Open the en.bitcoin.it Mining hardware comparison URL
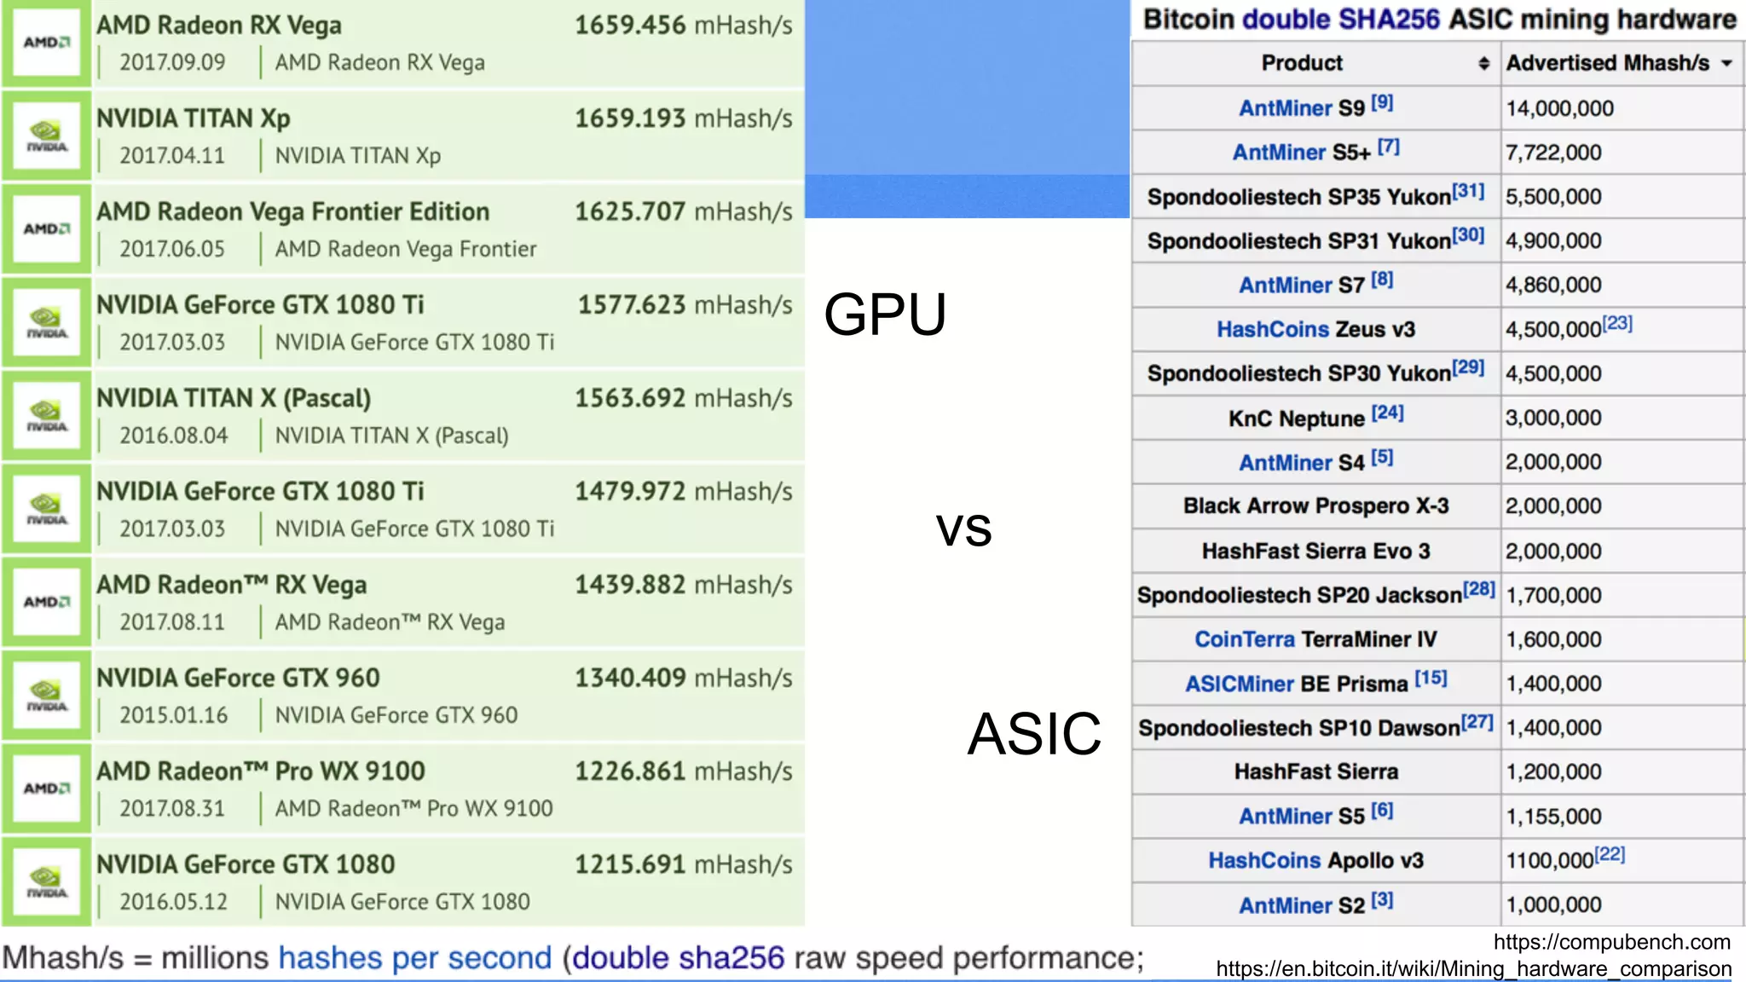Screen dimensions: 1746x982 click(1473, 968)
